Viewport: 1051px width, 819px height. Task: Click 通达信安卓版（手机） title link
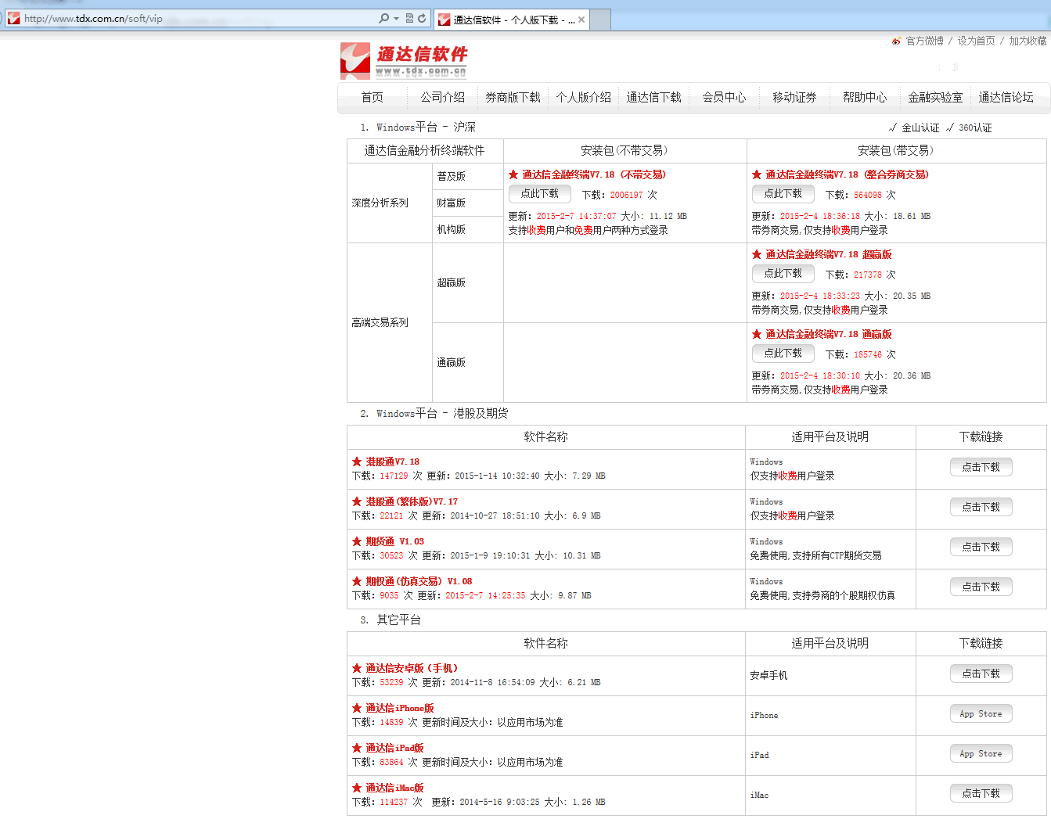coord(412,668)
